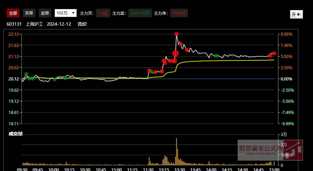Click the green sell marker near 14:00

coord(216,56)
